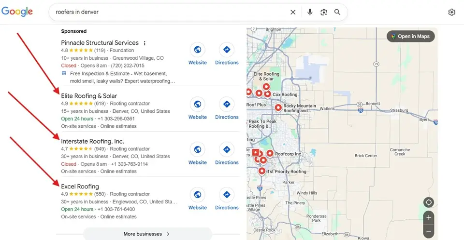Open Pinnacle Structural Services listing

pyautogui.click(x=100, y=43)
